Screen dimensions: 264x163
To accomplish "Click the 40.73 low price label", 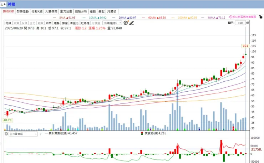I will click(x=7, y=120).
